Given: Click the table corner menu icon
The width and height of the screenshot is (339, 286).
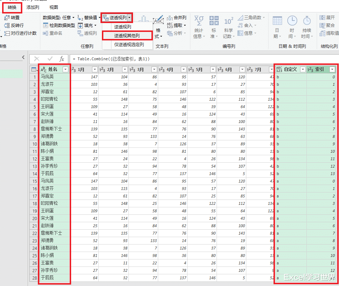Looking at the screenshot, I should click(34, 69).
